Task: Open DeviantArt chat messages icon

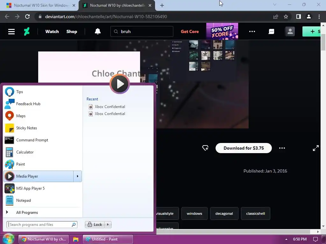Action: tap(271, 31)
